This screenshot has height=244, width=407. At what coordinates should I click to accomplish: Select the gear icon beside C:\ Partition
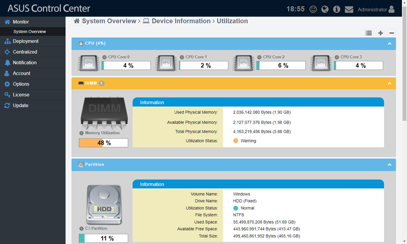coord(83,229)
